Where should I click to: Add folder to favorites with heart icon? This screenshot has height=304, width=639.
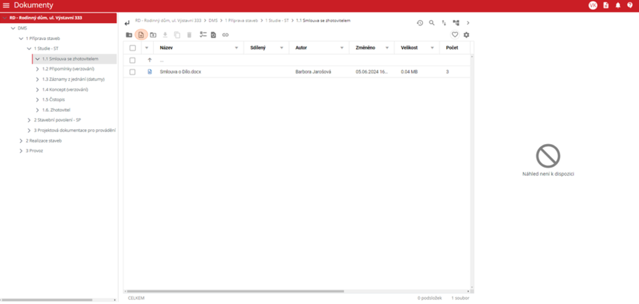point(455,35)
